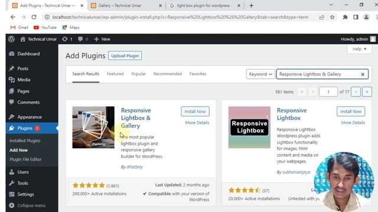Open the browser extensions puzzle icon
The height and width of the screenshot is (212, 378).
(345, 17)
